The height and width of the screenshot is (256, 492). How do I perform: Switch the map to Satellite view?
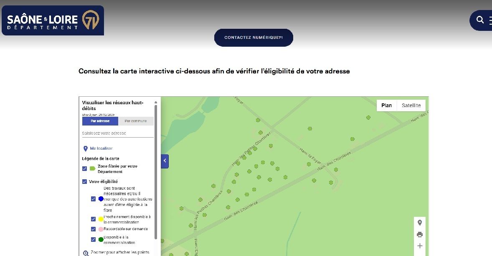click(411, 105)
